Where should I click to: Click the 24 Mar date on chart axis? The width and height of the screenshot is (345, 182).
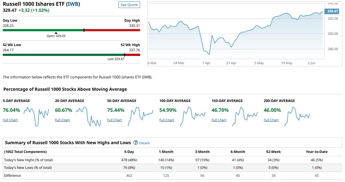coord(179,63)
